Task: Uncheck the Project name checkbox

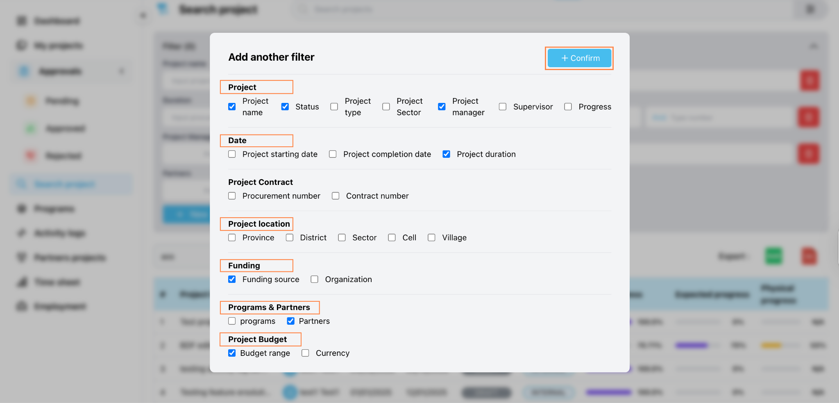Action: (232, 107)
